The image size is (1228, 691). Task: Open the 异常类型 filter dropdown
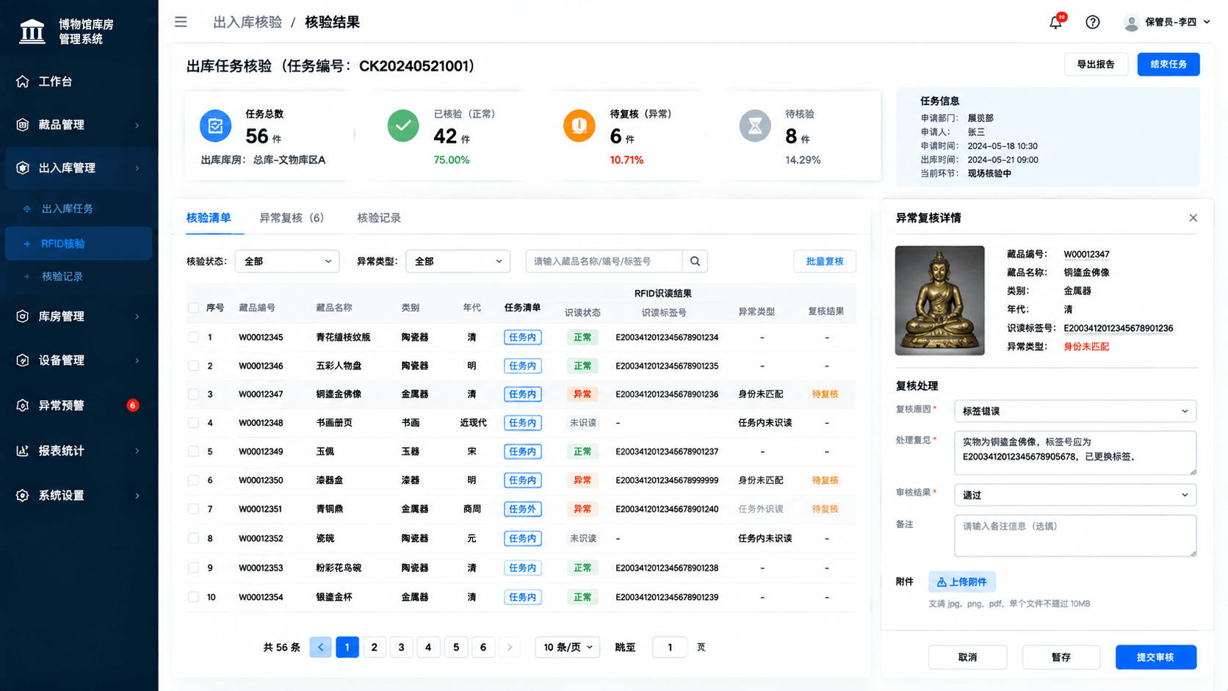(458, 261)
